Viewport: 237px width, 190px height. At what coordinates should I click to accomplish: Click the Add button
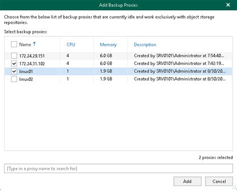[x=187, y=181]
